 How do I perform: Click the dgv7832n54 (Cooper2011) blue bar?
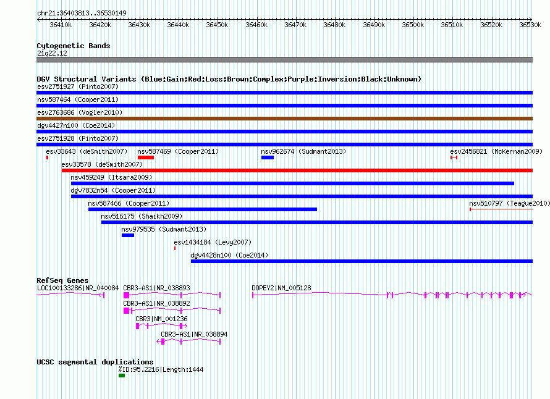302,196
